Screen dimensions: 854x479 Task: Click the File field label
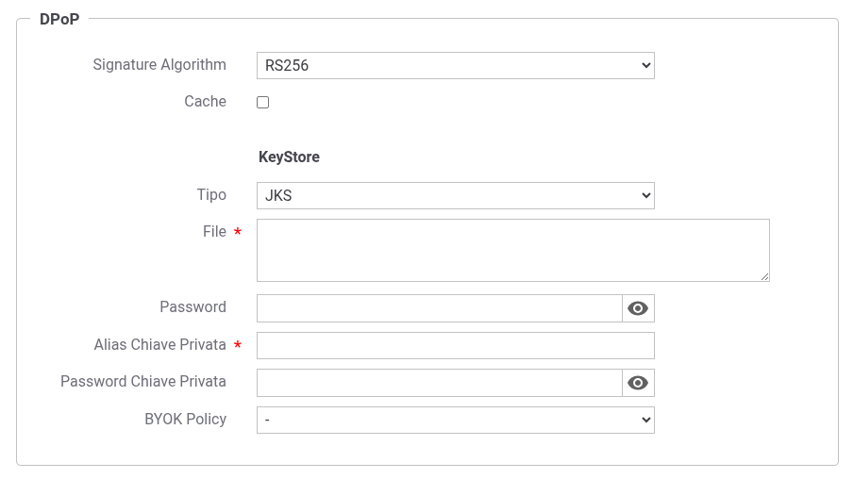pos(214,232)
